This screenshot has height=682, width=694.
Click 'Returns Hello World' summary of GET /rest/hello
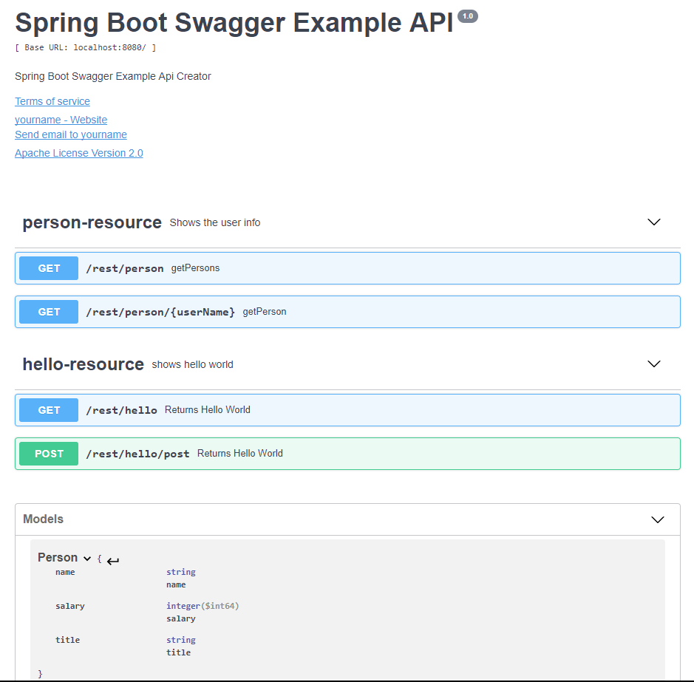[207, 410]
